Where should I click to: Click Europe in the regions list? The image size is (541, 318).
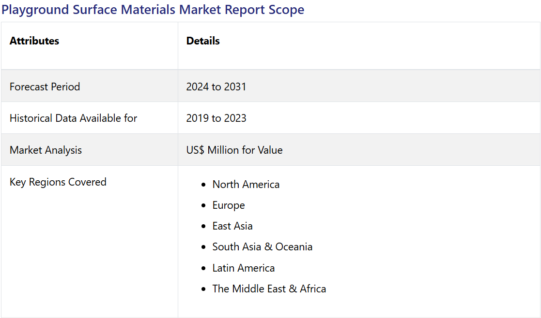pos(229,205)
